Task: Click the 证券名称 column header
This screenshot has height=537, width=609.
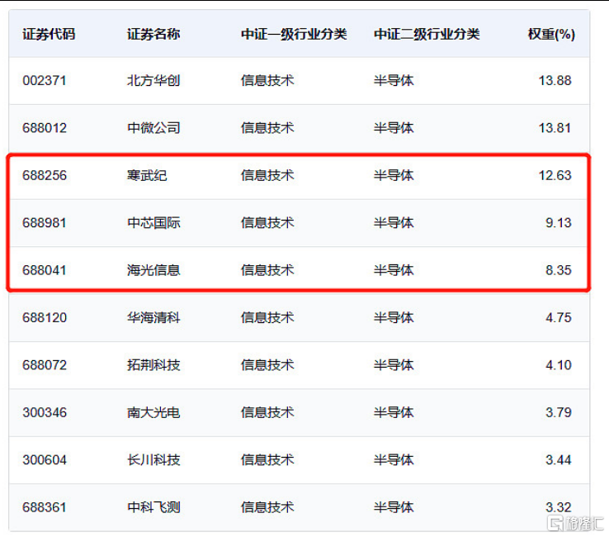Action: click(x=153, y=34)
